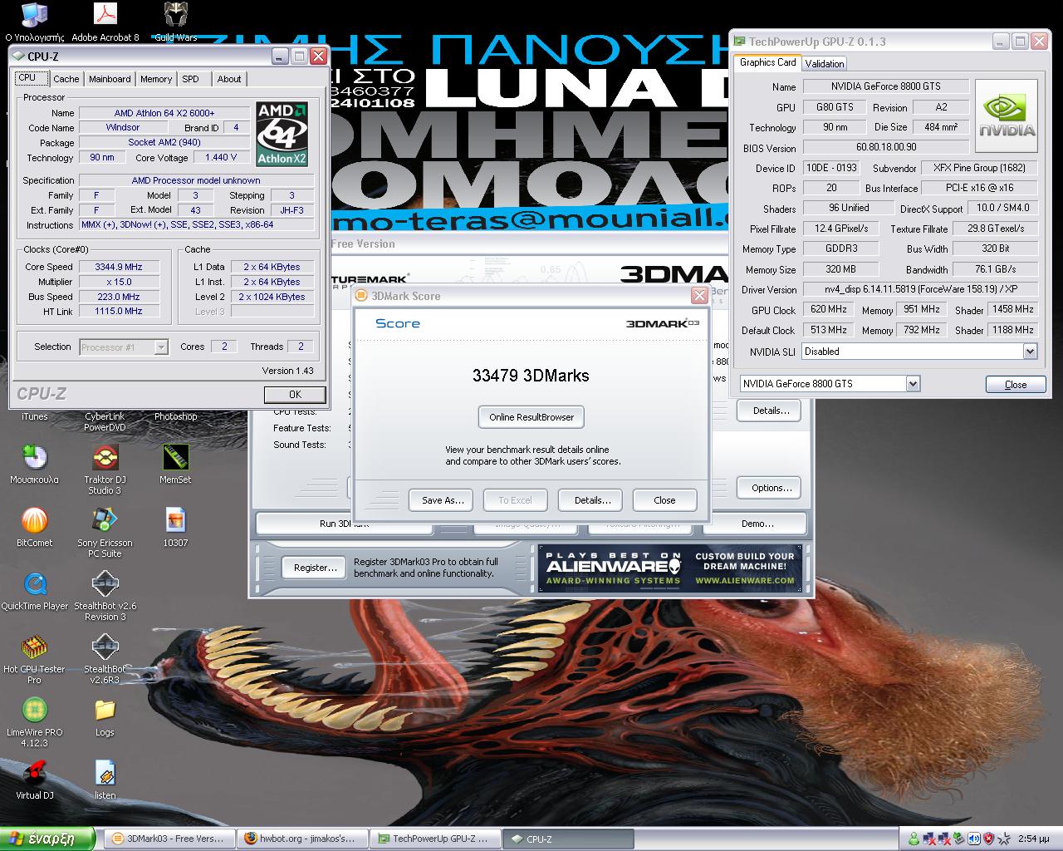Switch to the Validation tab in GPU-Z
Viewport: 1063px width, 851px height.
[825, 63]
